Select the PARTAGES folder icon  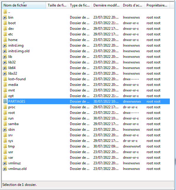coord(5,101)
